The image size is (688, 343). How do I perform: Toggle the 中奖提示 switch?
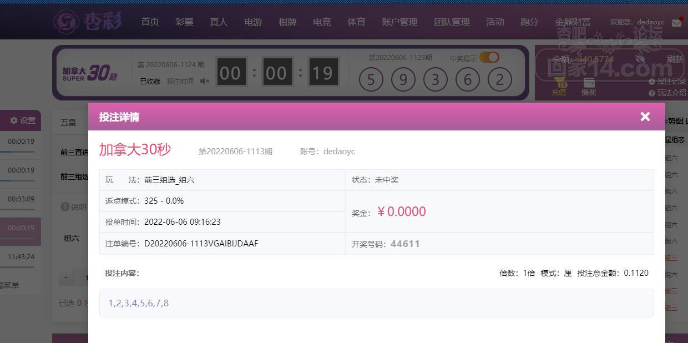(x=489, y=57)
